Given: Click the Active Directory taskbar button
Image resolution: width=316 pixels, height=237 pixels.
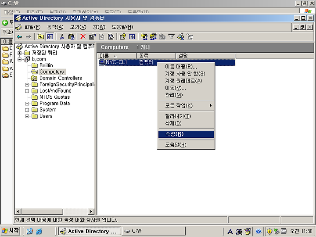Looking at the screenshot, I should coord(90,231).
